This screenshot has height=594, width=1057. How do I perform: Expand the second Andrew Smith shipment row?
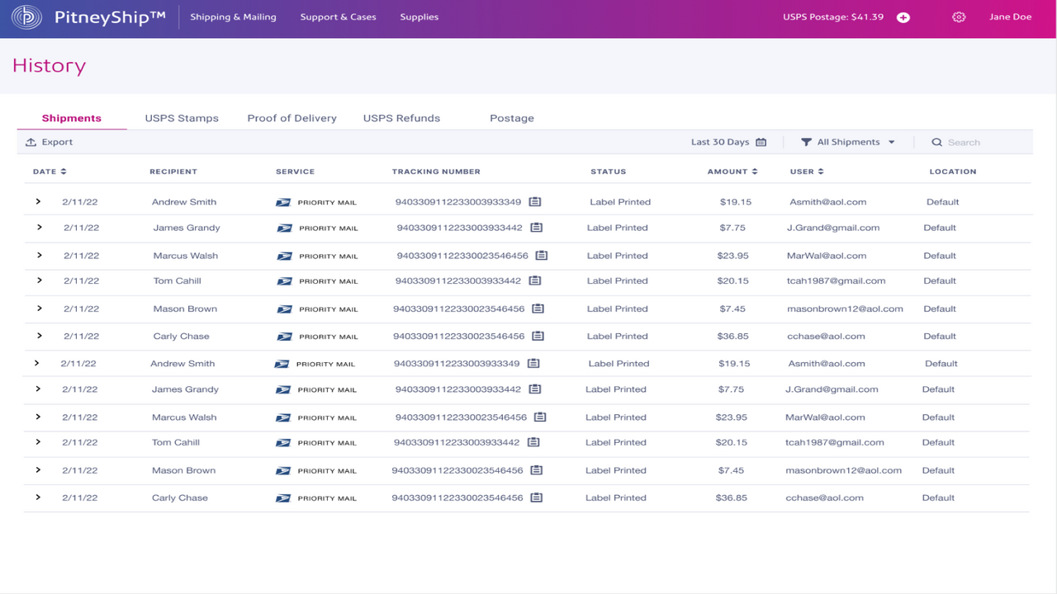(37, 363)
